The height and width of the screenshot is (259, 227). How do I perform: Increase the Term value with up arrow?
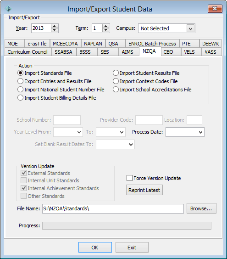tap(106, 26)
